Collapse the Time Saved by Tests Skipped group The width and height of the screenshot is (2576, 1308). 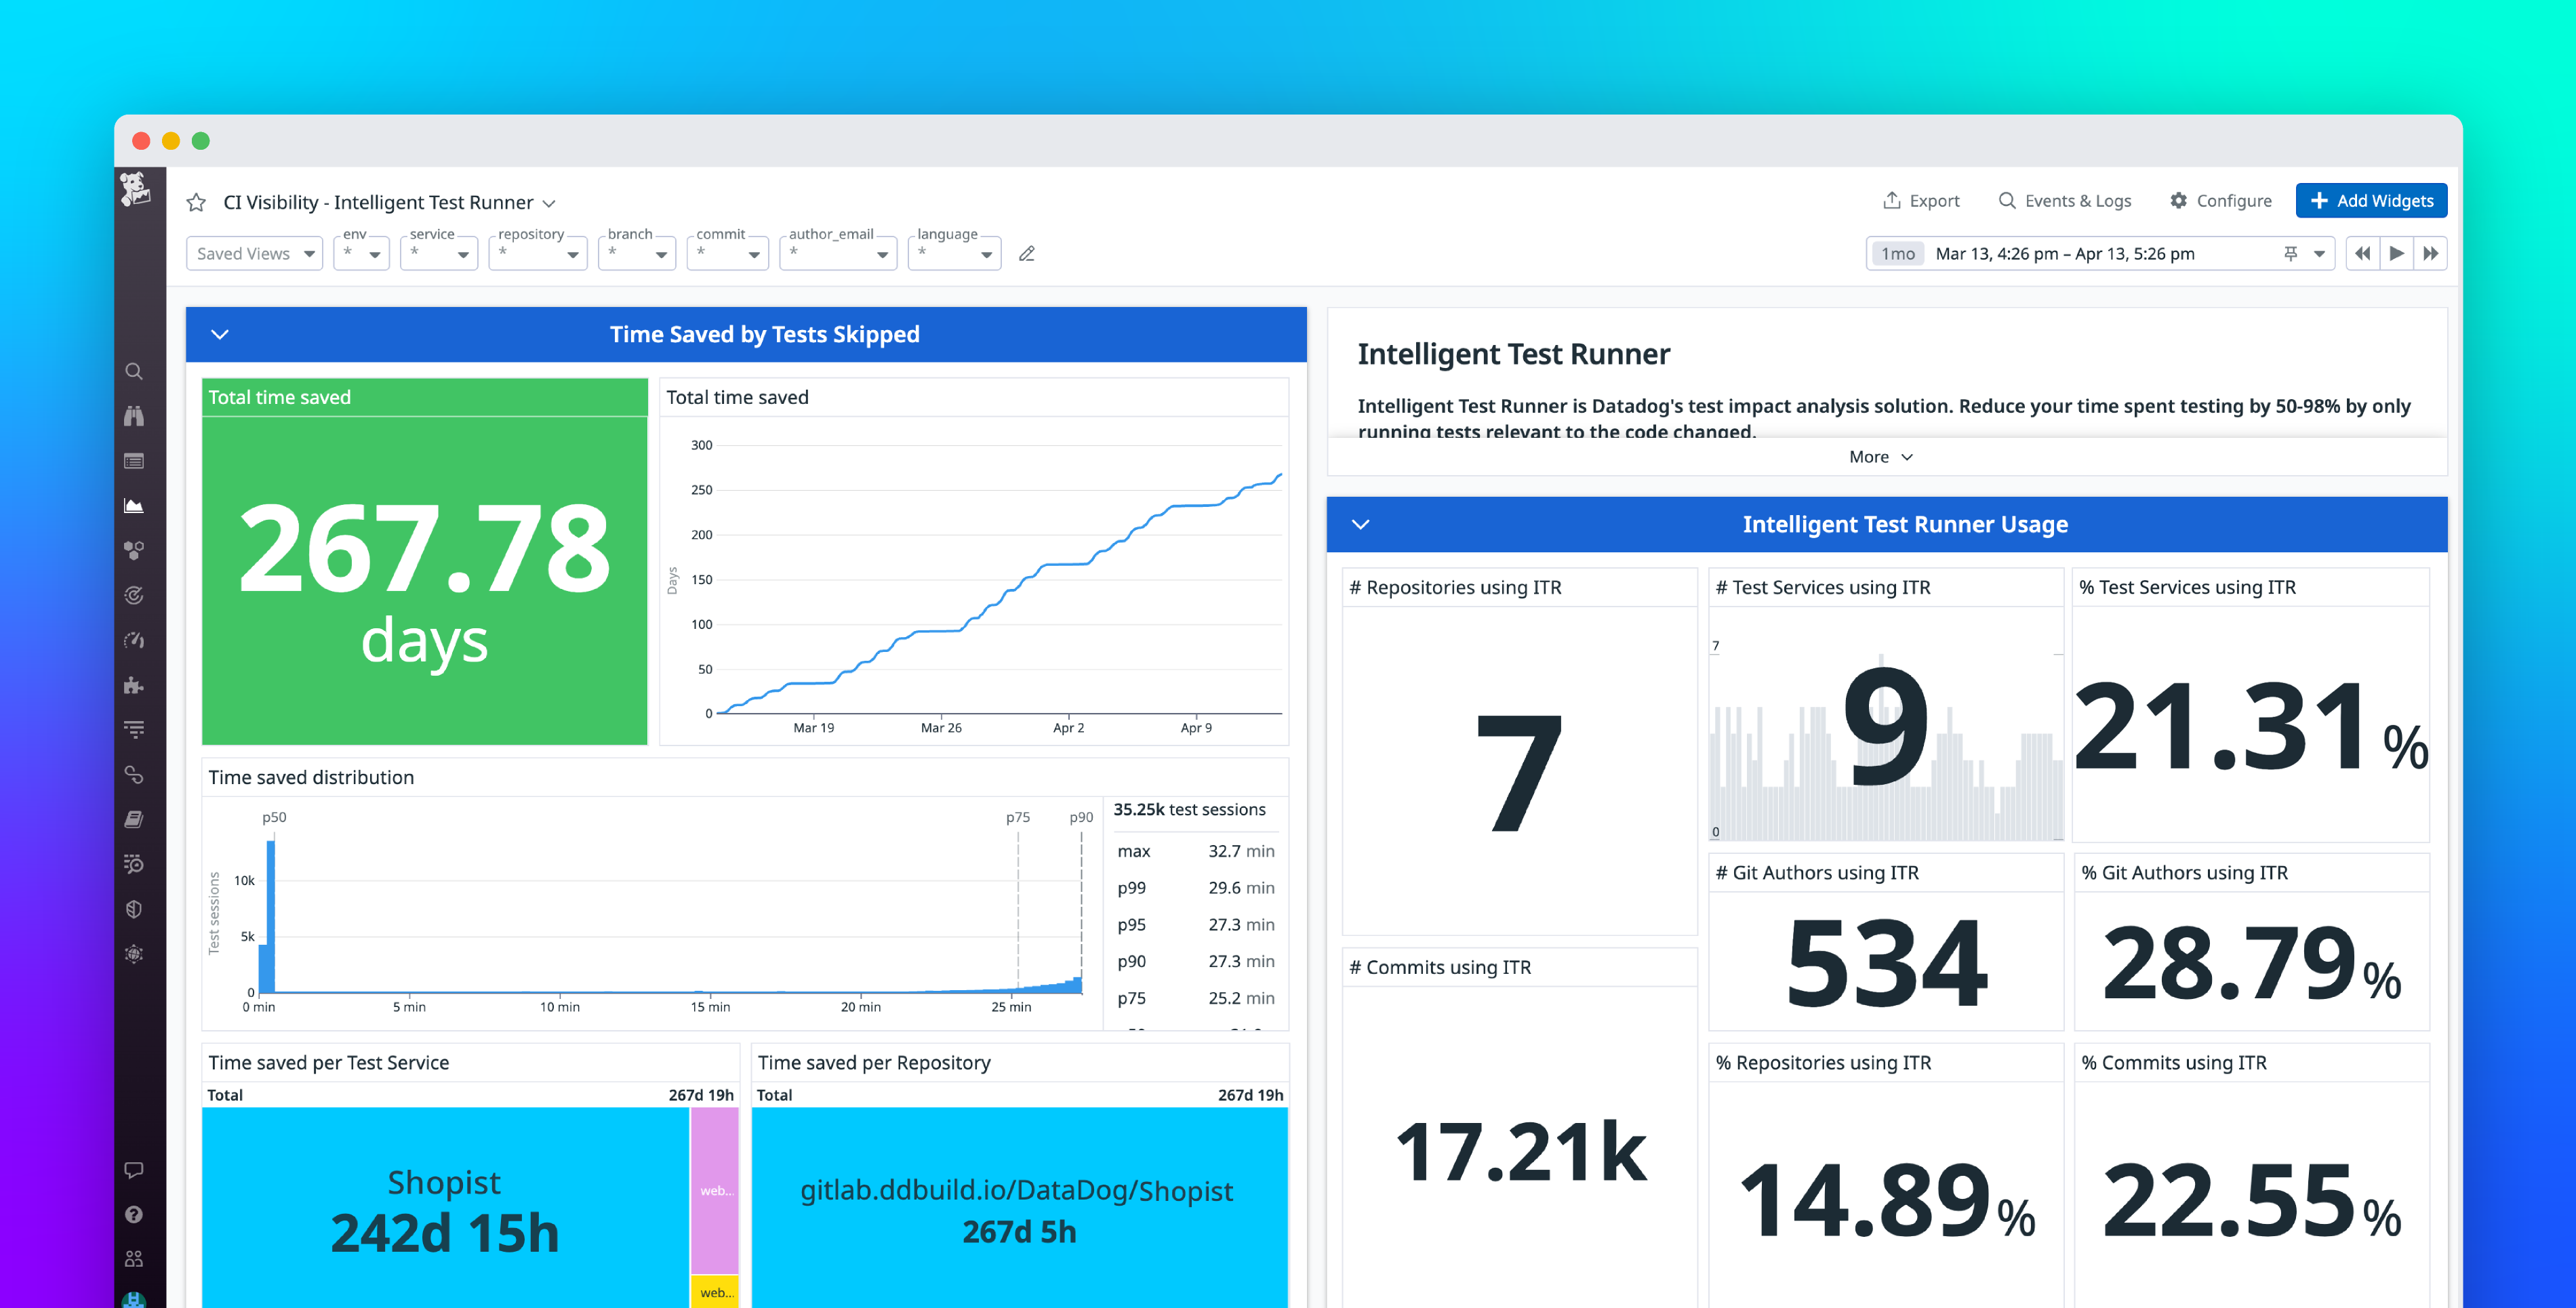tap(220, 334)
